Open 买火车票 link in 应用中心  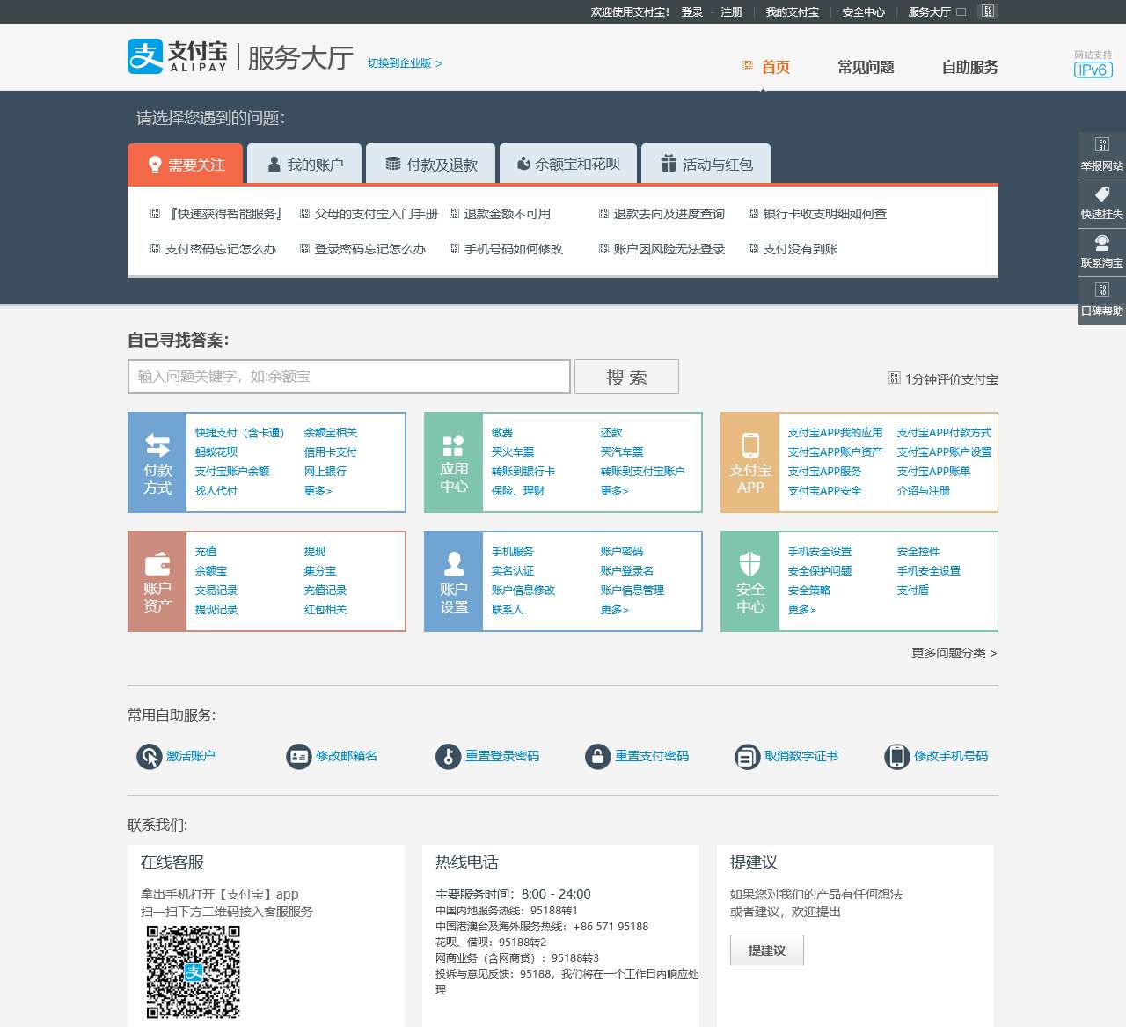[x=513, y=452]
